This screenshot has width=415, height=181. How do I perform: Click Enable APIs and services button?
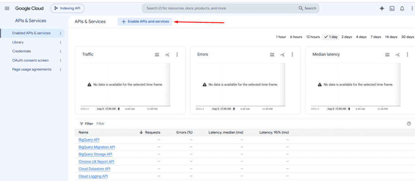click(x=145, y=21)
